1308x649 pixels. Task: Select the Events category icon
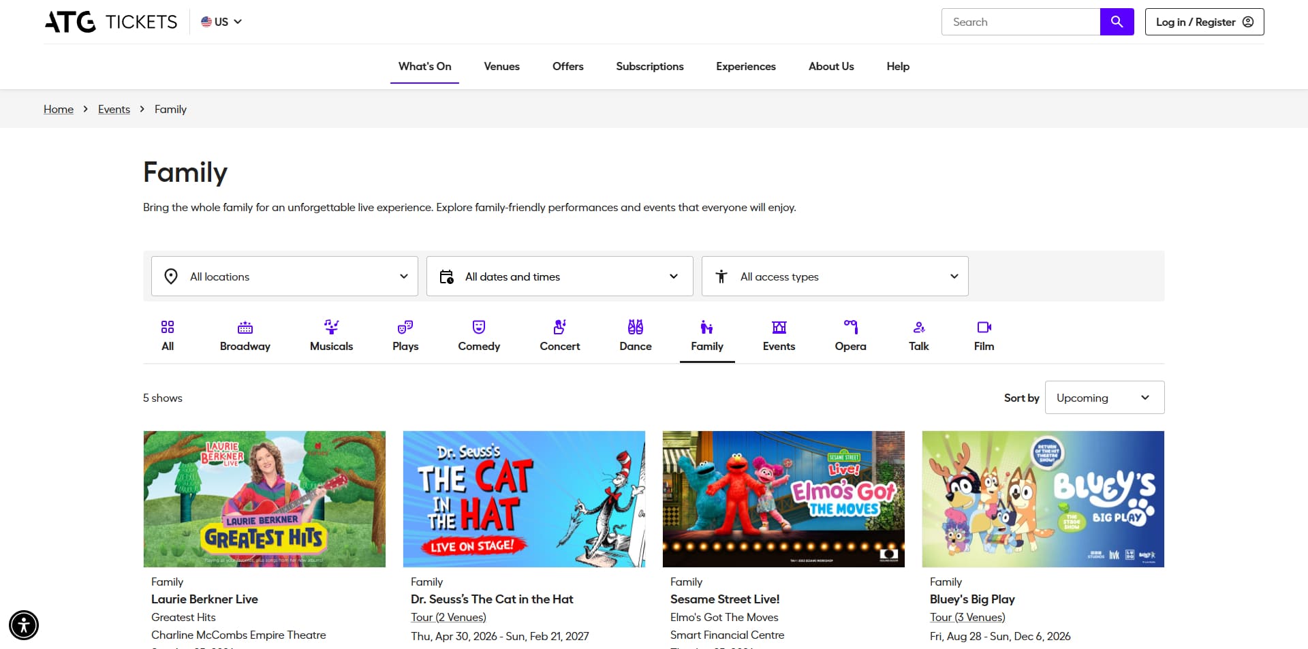tap(779, 327)
